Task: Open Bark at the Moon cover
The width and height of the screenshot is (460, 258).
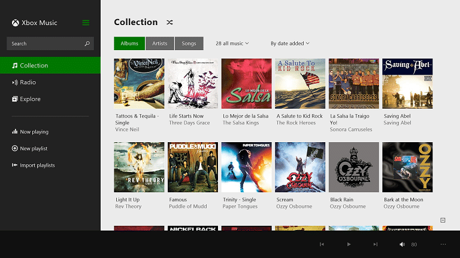Action: 407,167
